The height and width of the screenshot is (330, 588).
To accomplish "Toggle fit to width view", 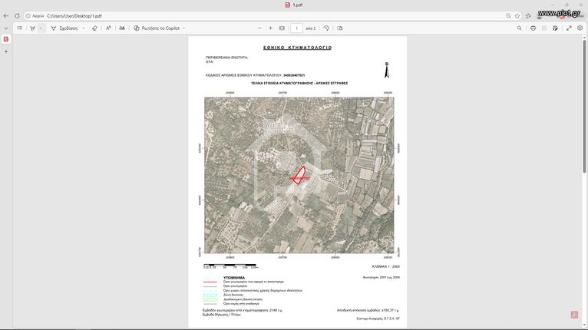I will pyautogui.click(x=282, y=28).
